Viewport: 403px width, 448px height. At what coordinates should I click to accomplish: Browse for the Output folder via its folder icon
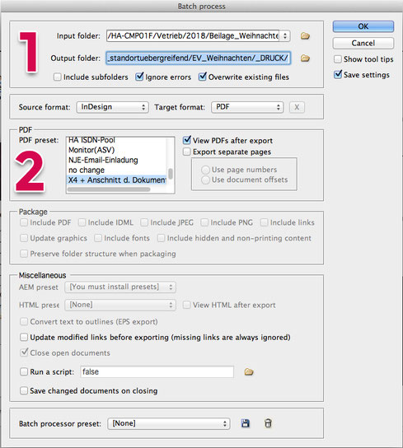click(x=305, y=58)
